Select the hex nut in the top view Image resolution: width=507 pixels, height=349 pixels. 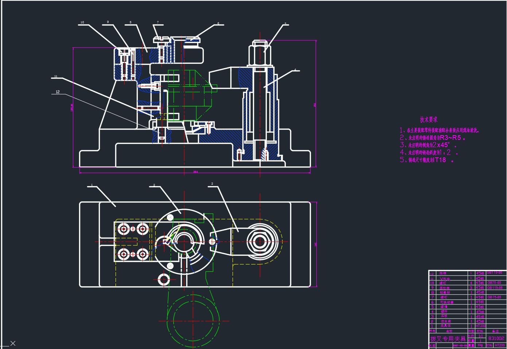click(260, 242)
